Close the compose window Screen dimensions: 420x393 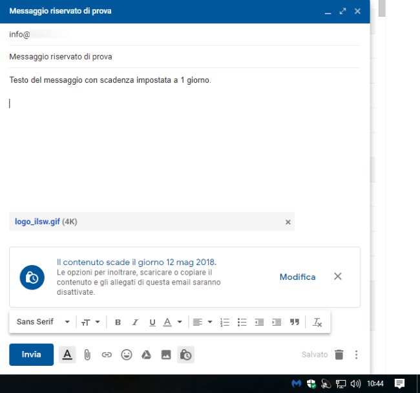[x=357, y=11]
